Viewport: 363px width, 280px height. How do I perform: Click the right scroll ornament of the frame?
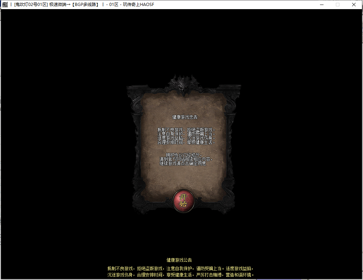click(x=231, y=105)
